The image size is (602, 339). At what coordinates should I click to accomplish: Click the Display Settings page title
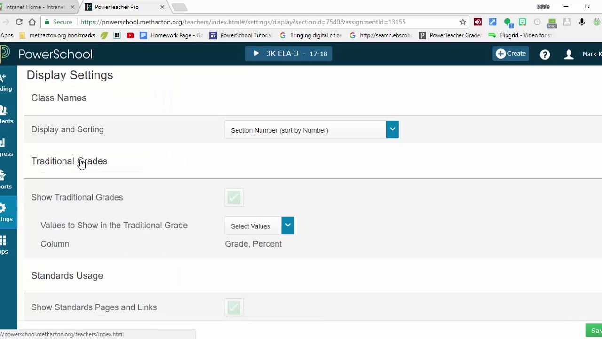[70, 75]
